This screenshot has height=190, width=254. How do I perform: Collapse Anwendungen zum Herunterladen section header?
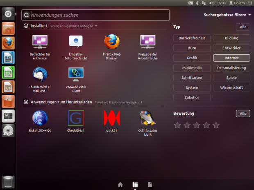click(x=58, y=102)
